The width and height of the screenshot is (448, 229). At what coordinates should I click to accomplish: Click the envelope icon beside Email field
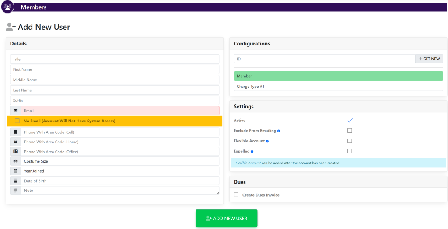[16, 111]
